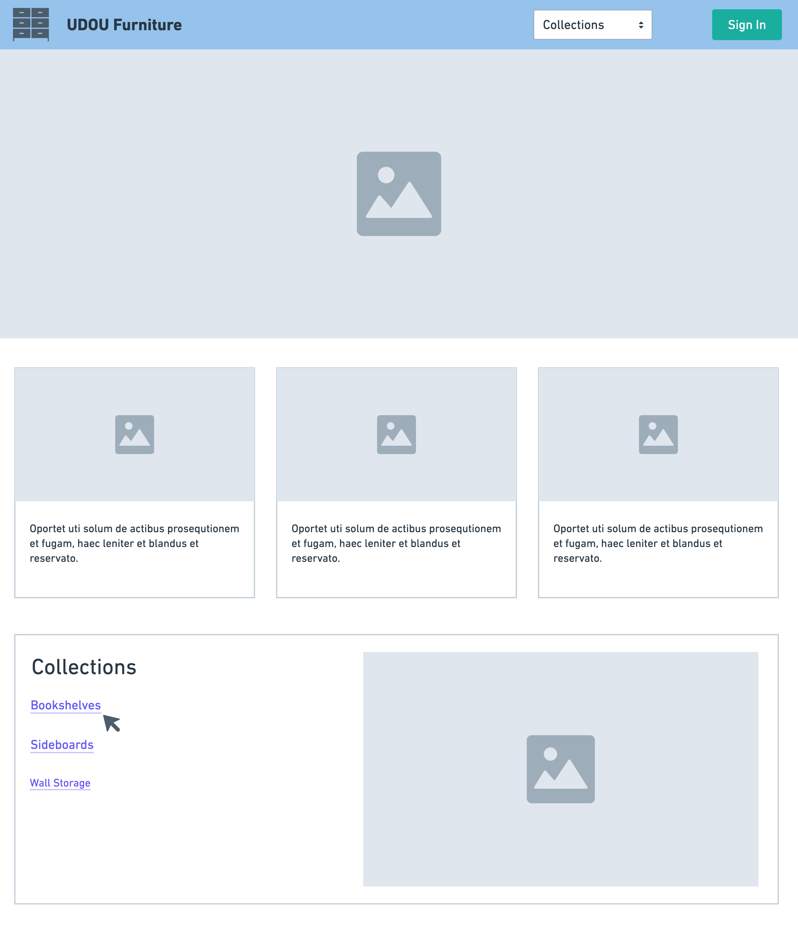Screen dimensions: 798x931
Task: Open the Wall Storage collection link
Action: 60,783
